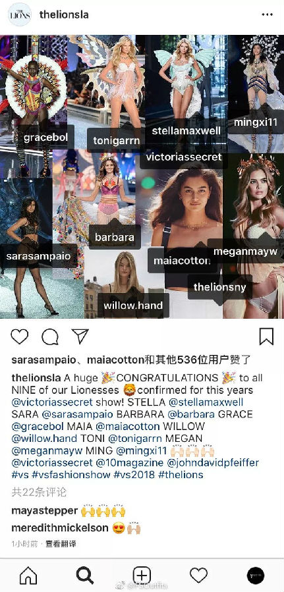Open meredithmickelson commenter profile
The image size is (284, 592).
(60, 527)
